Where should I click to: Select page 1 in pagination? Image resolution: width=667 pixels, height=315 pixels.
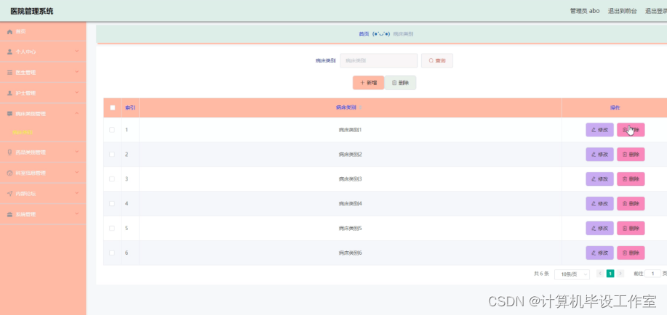coord(610,274)
